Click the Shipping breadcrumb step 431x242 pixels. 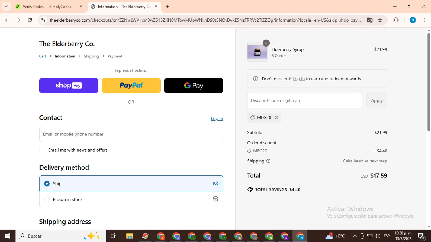pos(91,56)
